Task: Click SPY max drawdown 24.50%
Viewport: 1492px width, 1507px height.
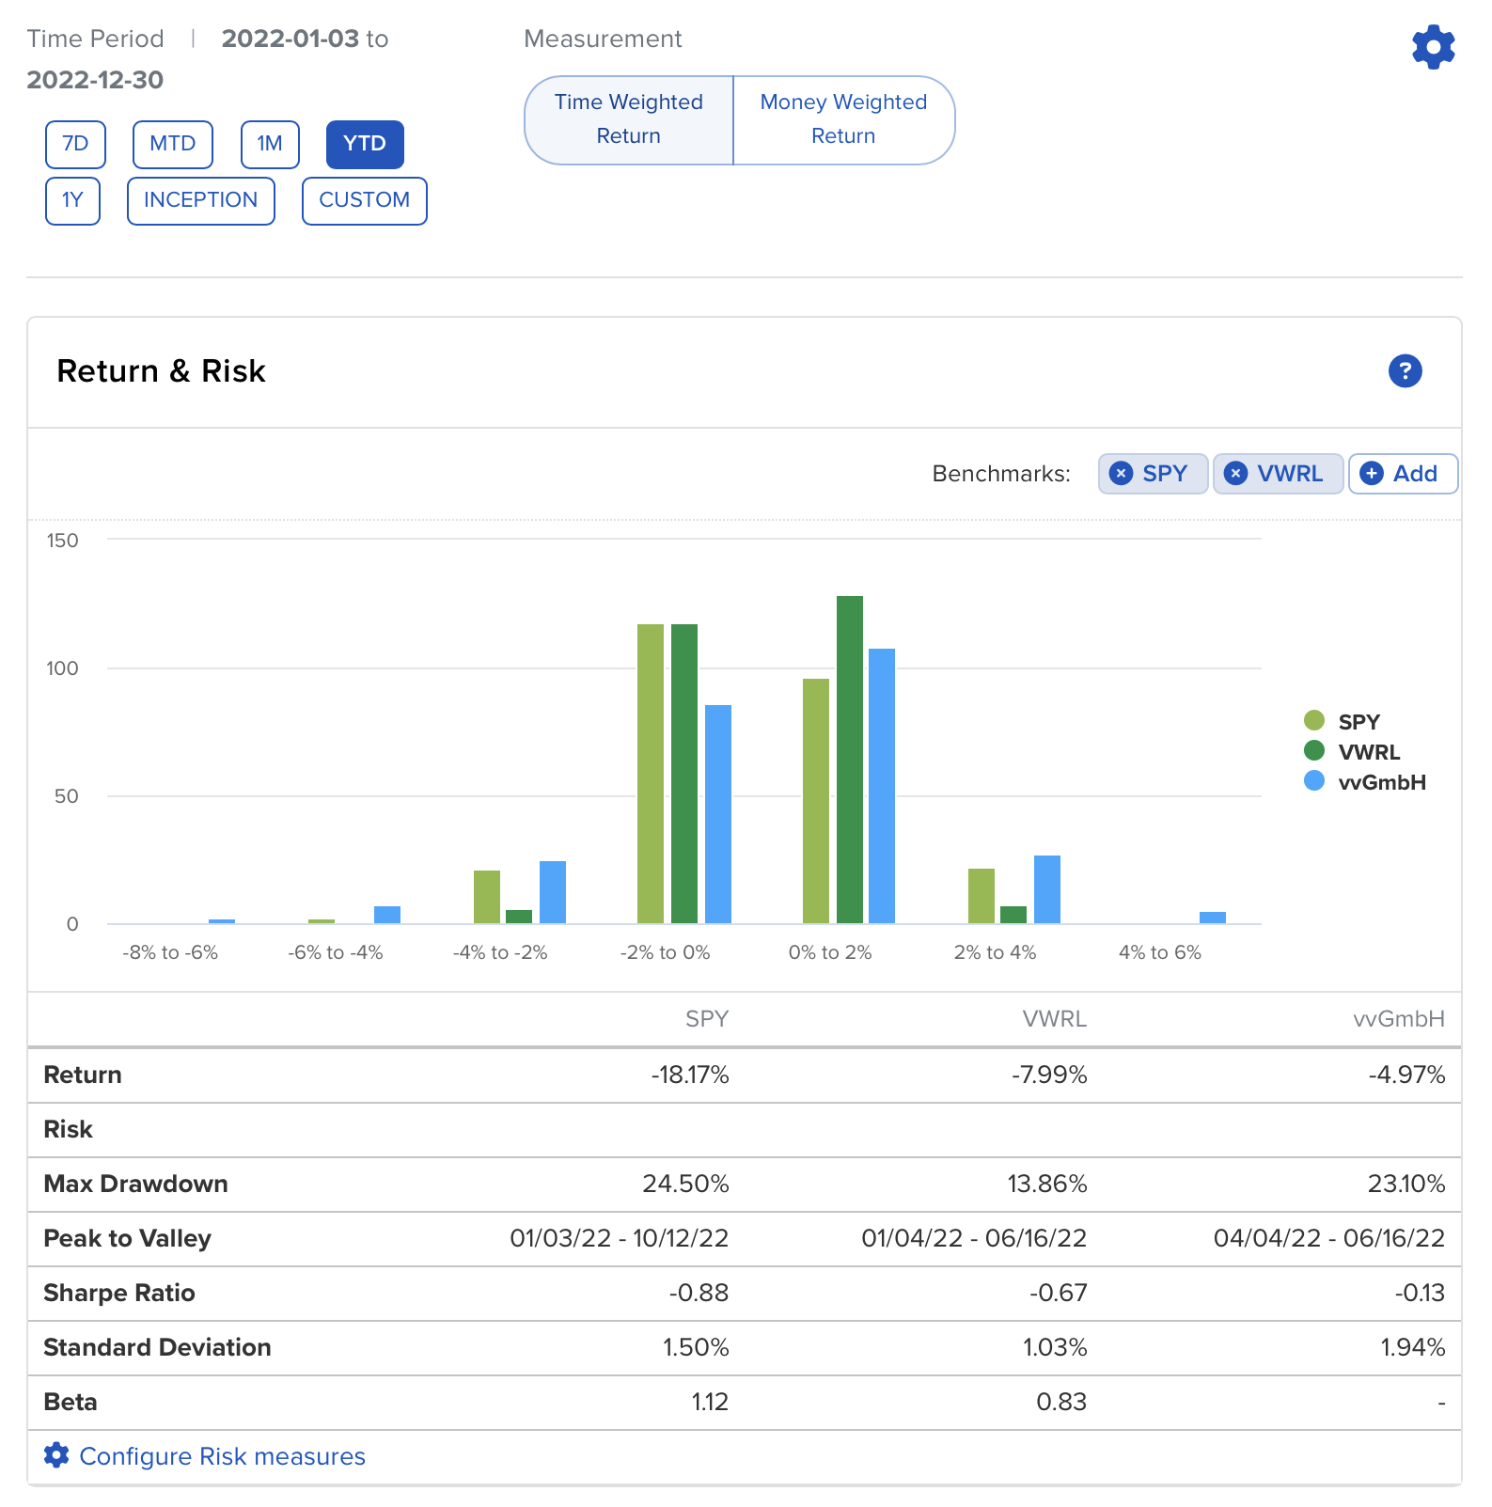Action: tap(686, 1184)
